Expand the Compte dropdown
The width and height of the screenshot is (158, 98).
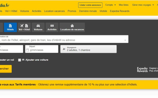111,5
